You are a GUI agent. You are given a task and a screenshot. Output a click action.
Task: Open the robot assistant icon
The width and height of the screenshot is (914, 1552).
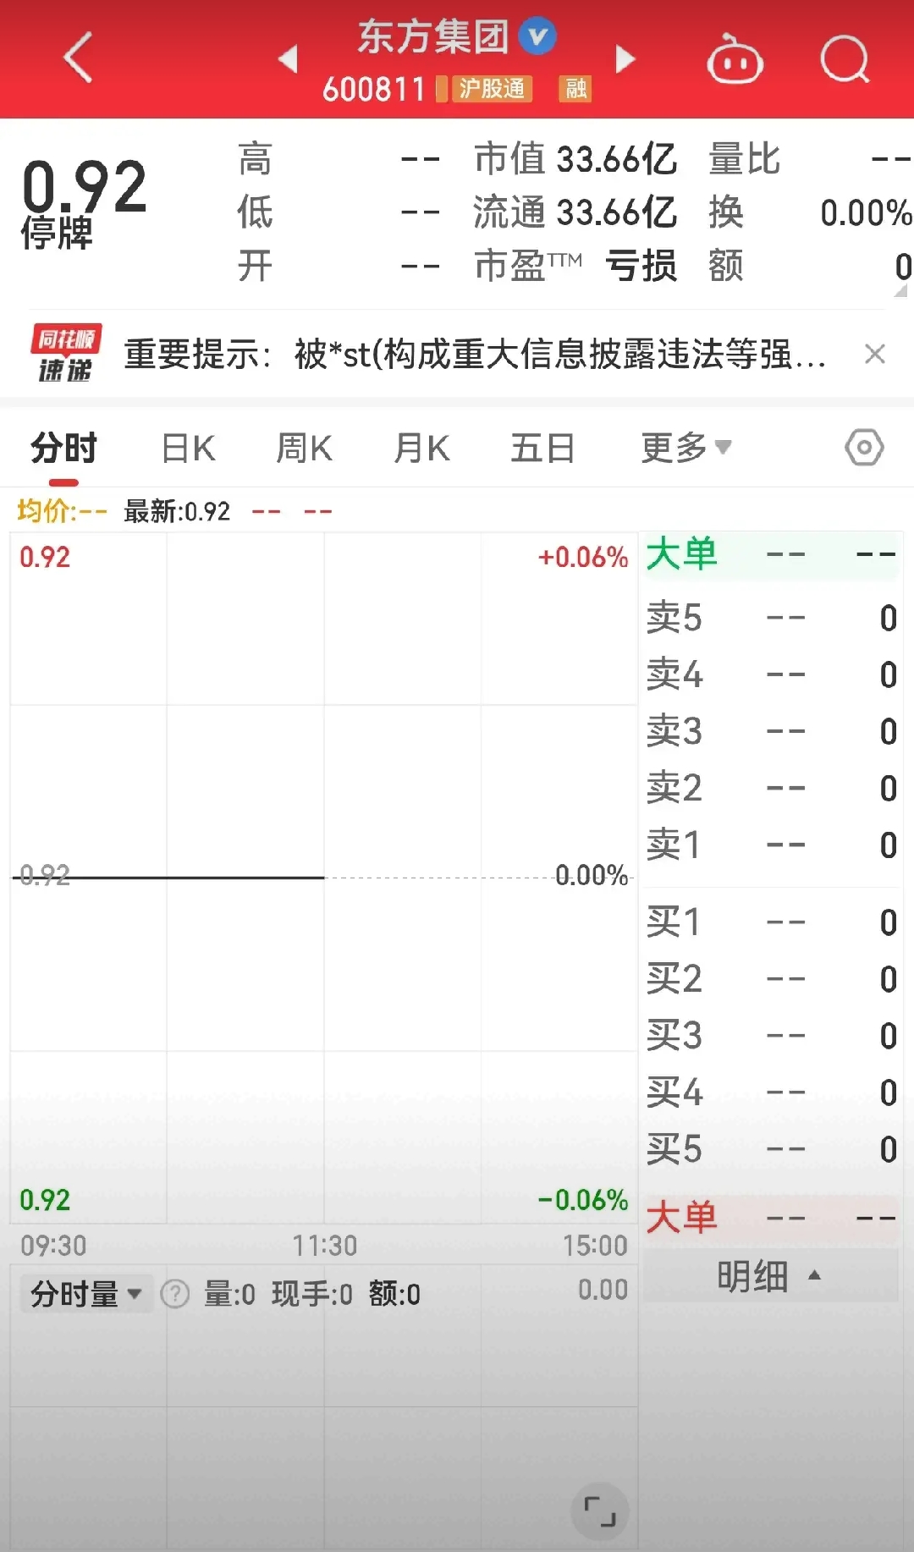(735, 59)
